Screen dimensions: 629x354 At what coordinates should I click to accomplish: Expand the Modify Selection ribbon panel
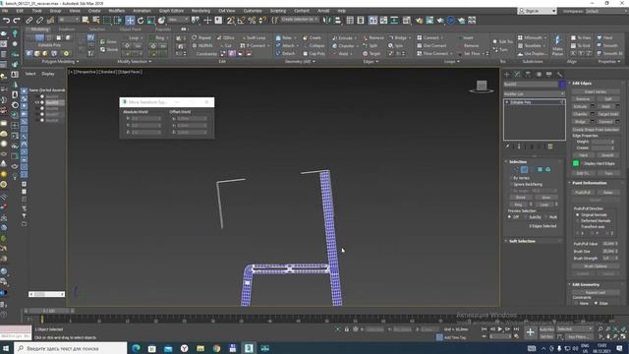click(135, 62)
